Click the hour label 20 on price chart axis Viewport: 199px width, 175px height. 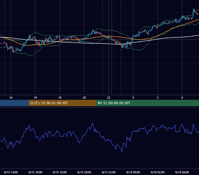84,98
